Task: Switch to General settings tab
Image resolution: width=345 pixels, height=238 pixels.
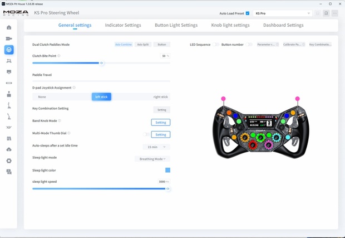Action: pyautogui.click(x=75, y=25)
